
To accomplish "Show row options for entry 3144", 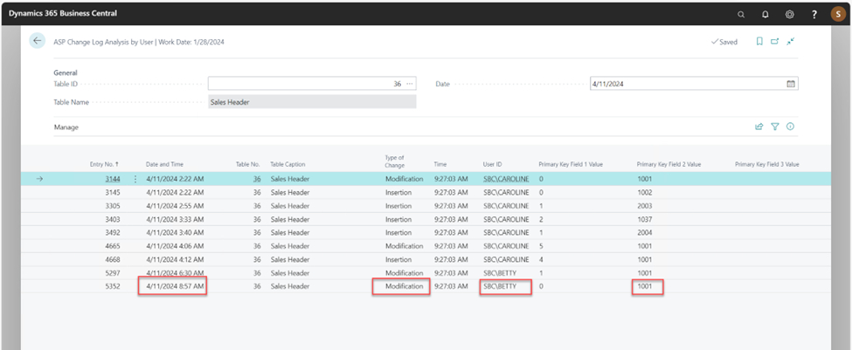I will [x=135, y=179].
